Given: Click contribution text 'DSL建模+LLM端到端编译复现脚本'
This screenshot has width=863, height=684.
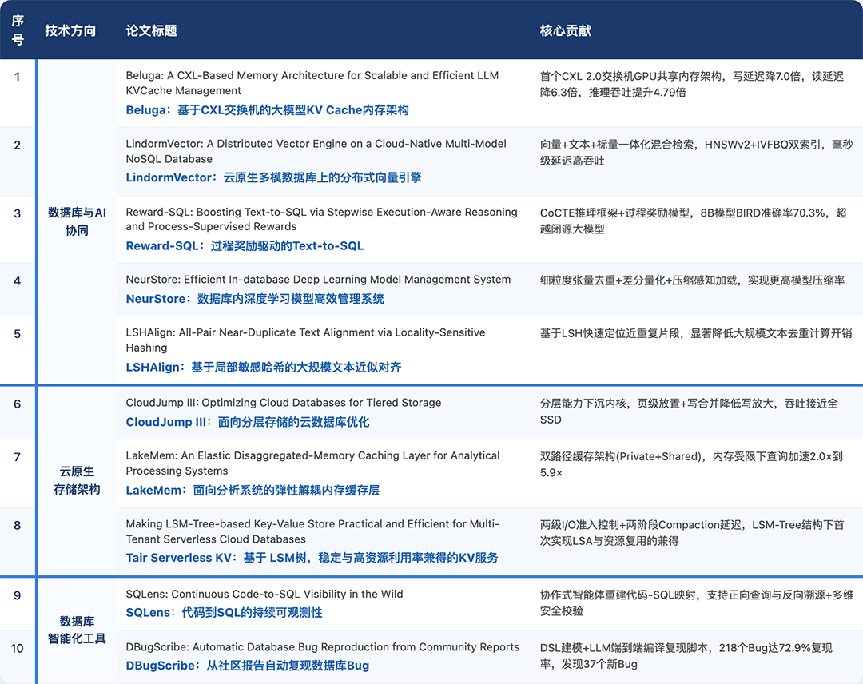Looking at the screenshot, I should click(x=686, y=656).
